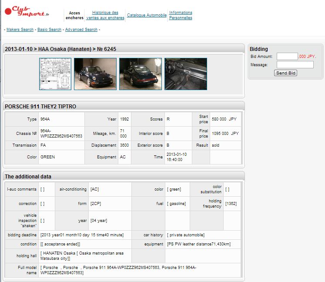Open the Advanced Search link
Image resolution: width=325 pixels, height=282 pixels.
click(81, 30)
